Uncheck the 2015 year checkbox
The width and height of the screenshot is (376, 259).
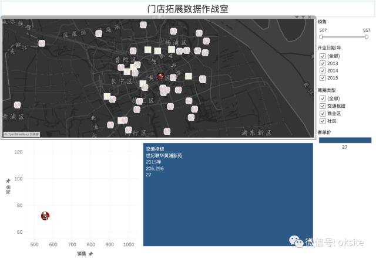pyautogui.click(x=323, y=78)
